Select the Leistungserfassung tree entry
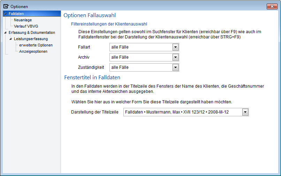 click(x=31, y=39)
